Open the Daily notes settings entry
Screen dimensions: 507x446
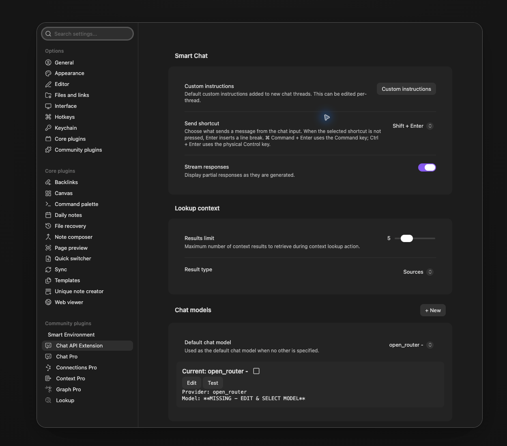(x=87, y=215)
